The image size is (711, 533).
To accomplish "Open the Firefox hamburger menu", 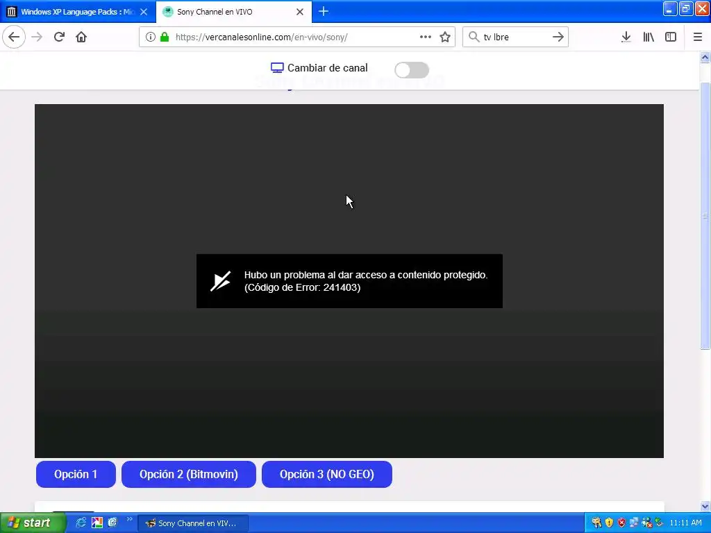I will [698, 37].
